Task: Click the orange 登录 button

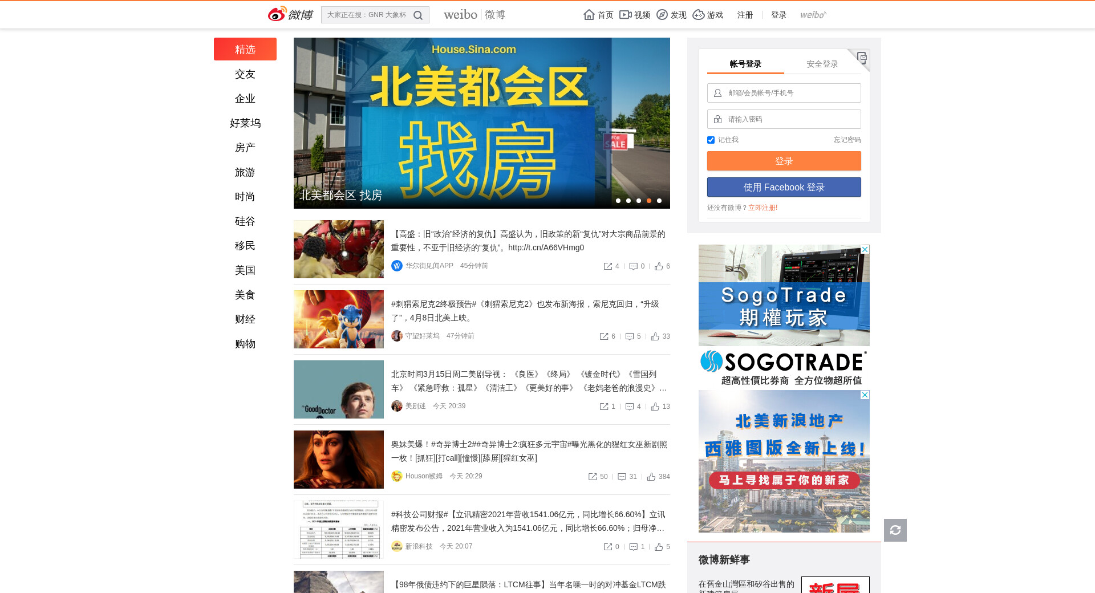Action: click(x=784, y=161)
